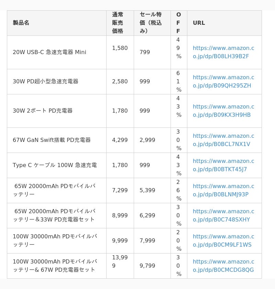Image resolution: width=275 pixels, height=289 pixels.
Task: Click the sale price 5,399
Action: click(x=147, y=190)
